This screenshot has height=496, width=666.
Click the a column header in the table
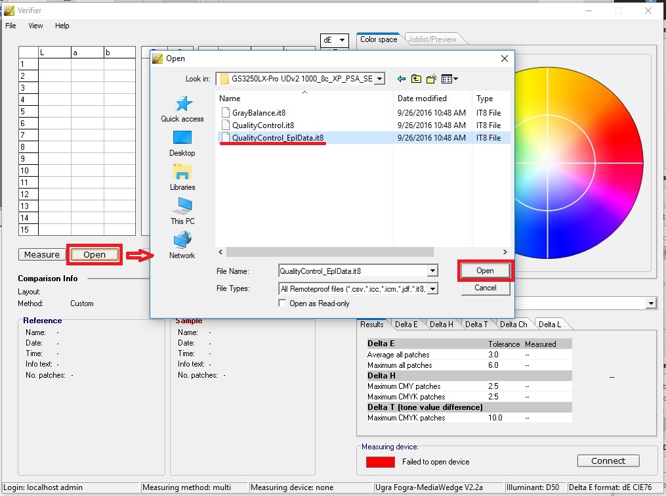click(x=87, y=53)
